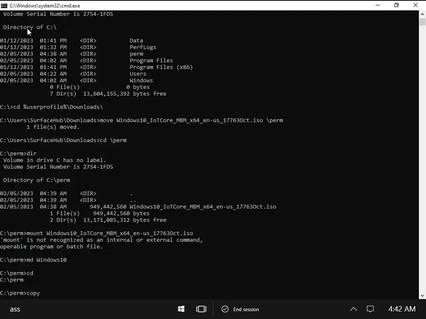The image size is (426, 319).
Task: Click 'Volume in drive C has no label.' line
Action: click(54, 160)
